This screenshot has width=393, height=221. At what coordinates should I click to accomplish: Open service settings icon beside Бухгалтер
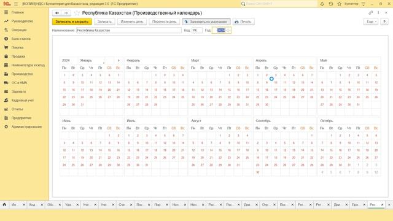click(x=363, y=4)
